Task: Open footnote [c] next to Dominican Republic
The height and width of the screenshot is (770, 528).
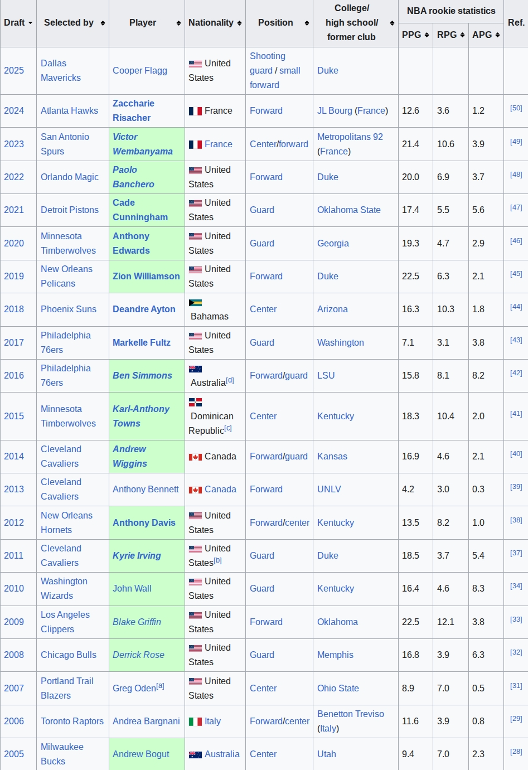Action: click(228, 428)
